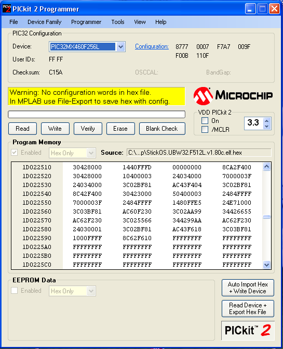Enable VDD PICkit 2 On checkbox

tap(205, 121)
